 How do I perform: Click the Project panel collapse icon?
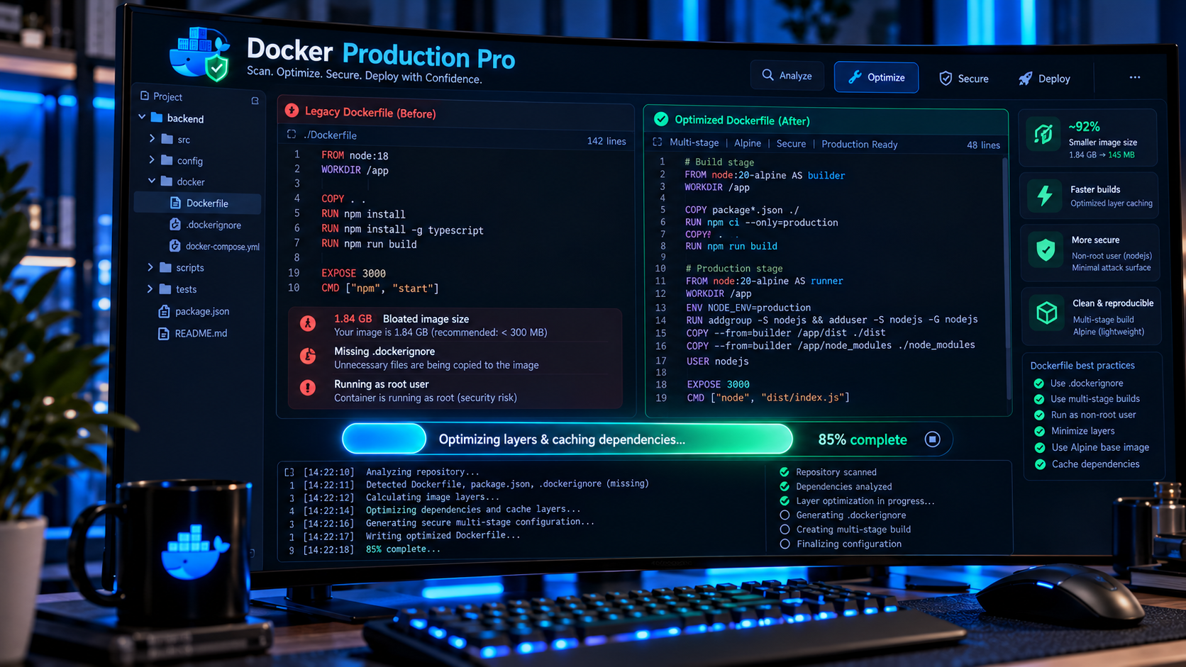coord(255,101)
